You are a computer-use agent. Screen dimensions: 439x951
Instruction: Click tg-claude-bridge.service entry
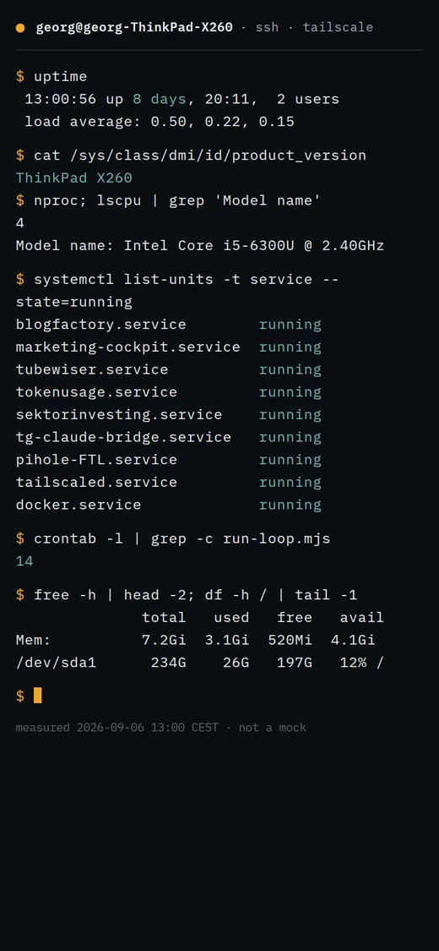click(123, 437)
